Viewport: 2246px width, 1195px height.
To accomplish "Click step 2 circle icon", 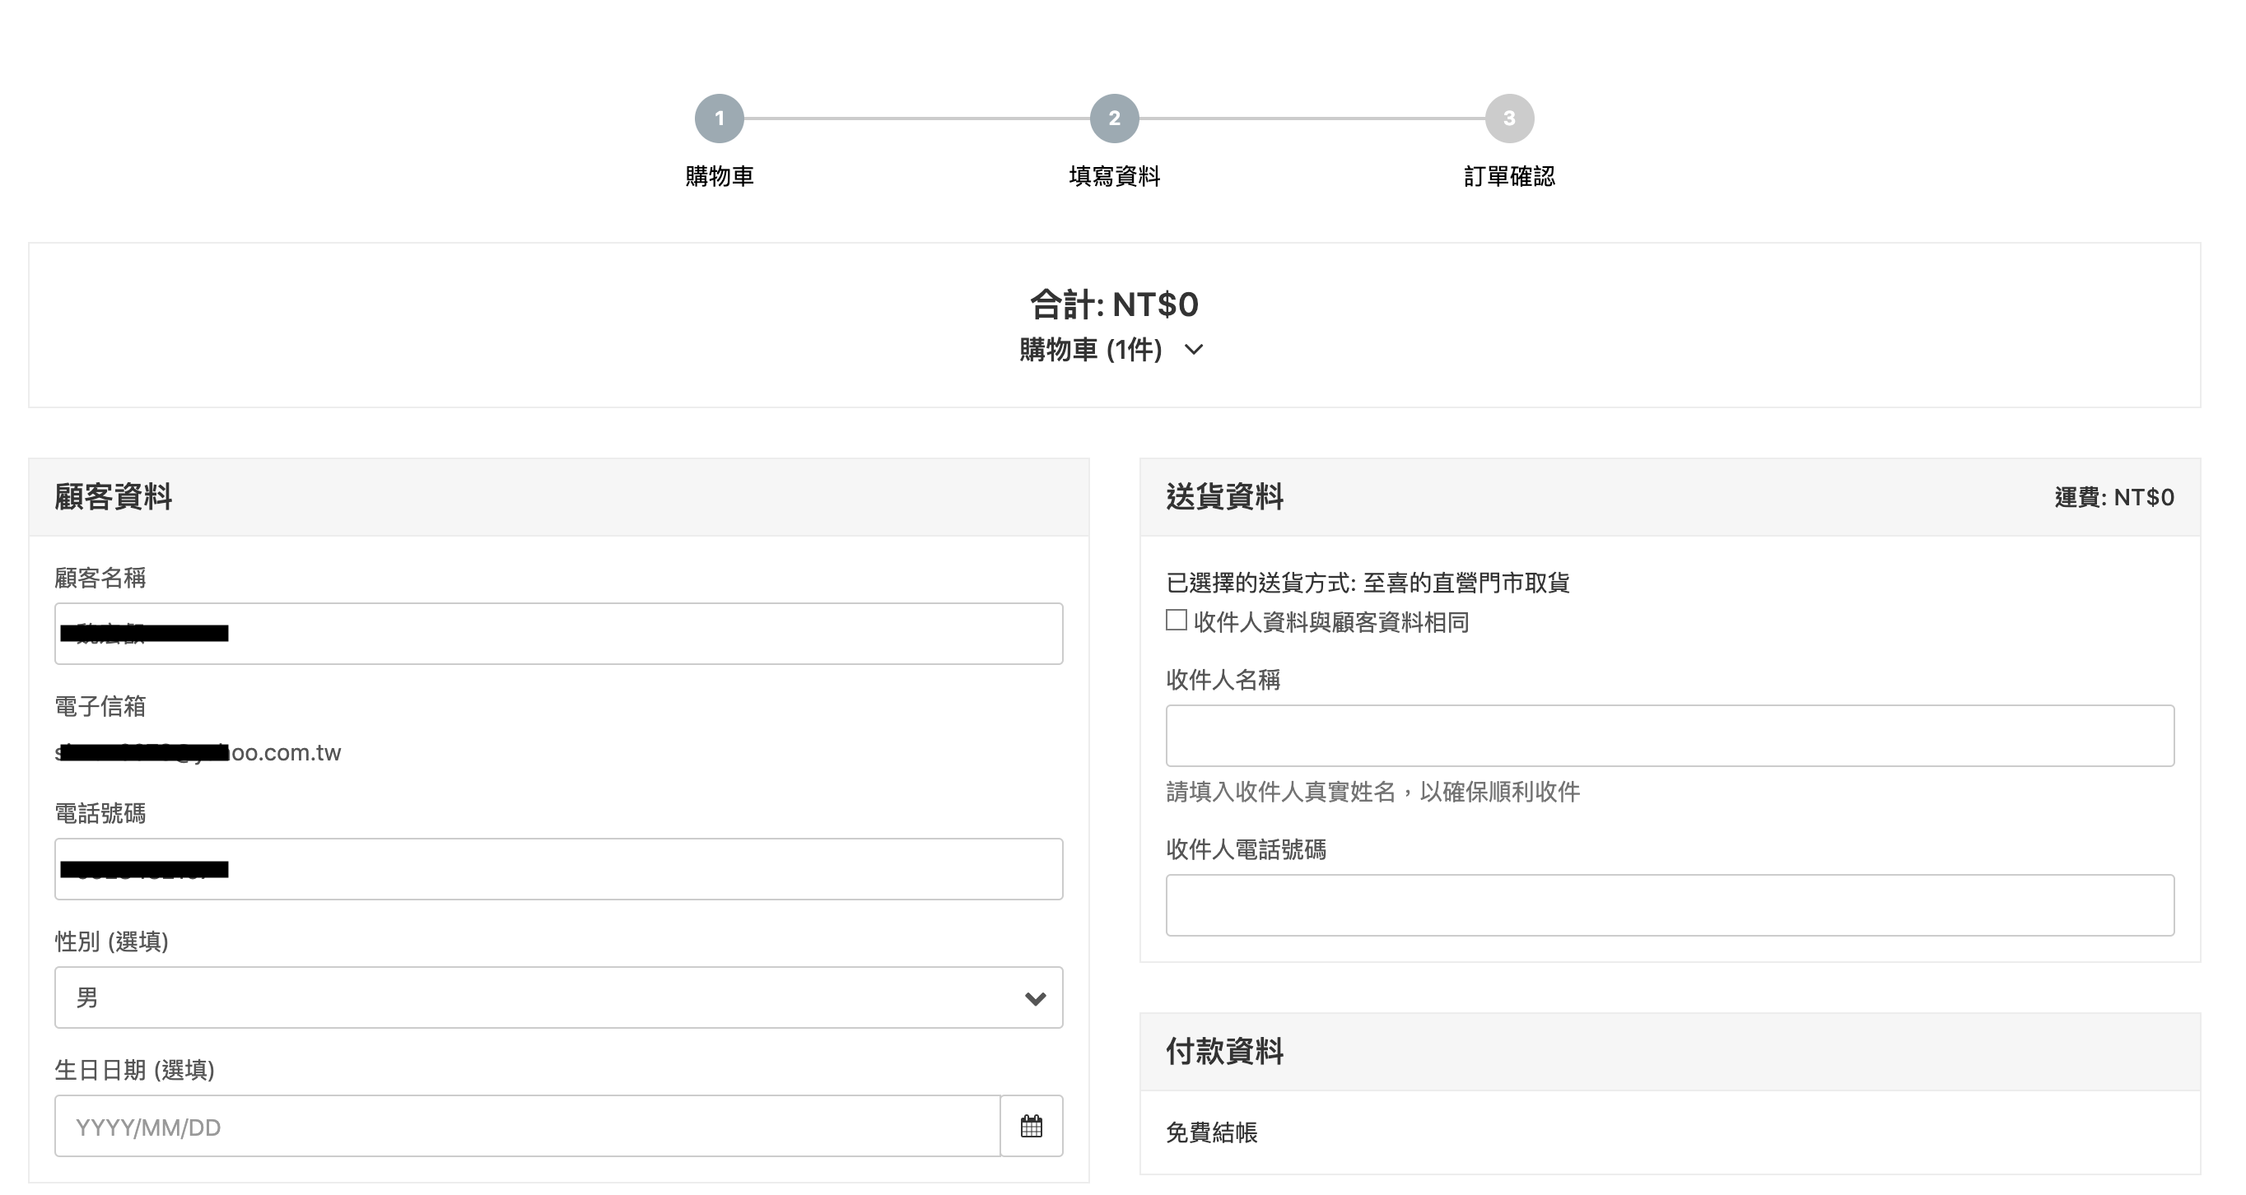I will 1113,119.
